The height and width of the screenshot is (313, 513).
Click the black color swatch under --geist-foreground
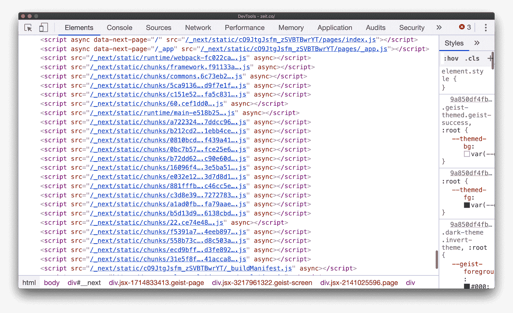pyautogui.click(x=467, y=286)
